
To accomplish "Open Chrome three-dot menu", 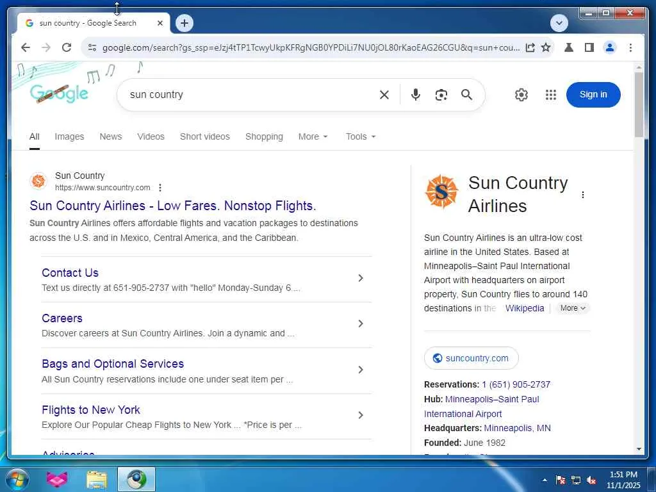I will pyautogui.click(x=630, y=47).
